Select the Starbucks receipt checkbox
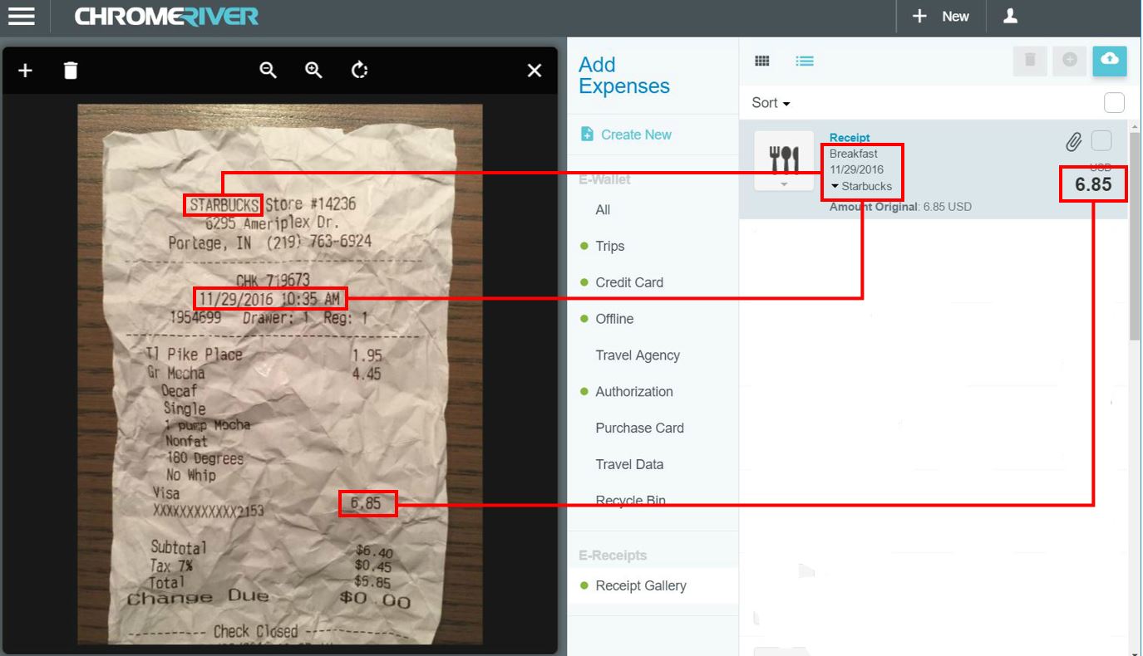The width and height of the screenshot is (1143, 656). click(1101, 140)
